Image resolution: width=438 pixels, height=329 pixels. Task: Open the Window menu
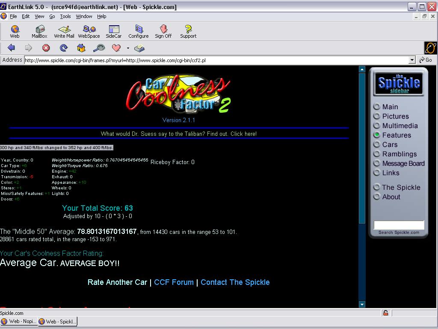[84, 16]
